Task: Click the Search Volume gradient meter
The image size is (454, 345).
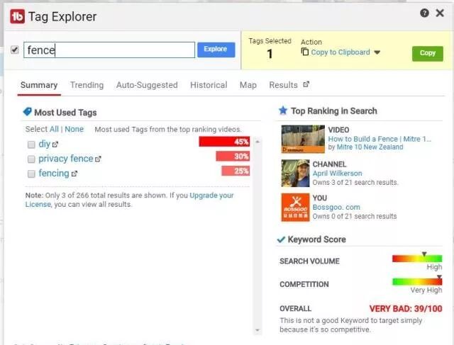Action: coord(417,259)
